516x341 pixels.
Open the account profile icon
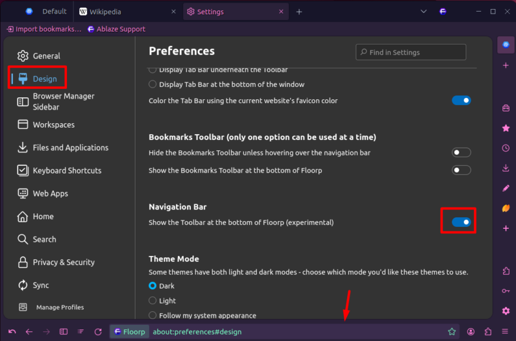(471, 332)
